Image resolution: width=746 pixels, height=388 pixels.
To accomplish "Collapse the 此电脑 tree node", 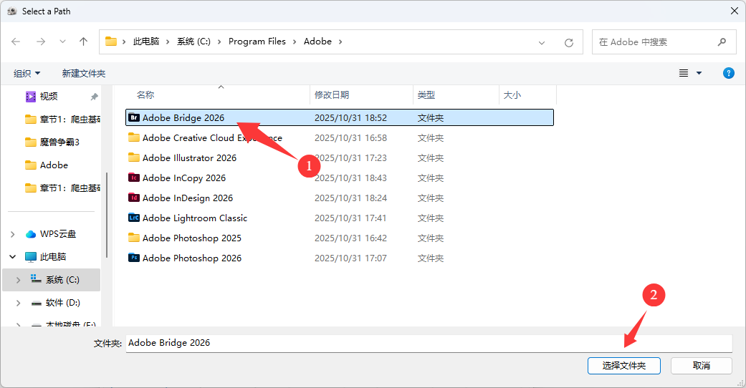I will 13,257.
